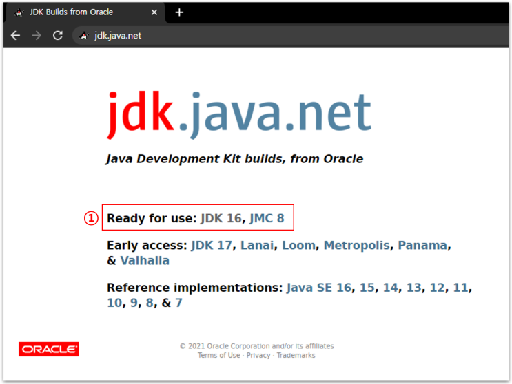Close the JDK Builds from Oracle tab
The image size is (512, 384).
(154, 12)
